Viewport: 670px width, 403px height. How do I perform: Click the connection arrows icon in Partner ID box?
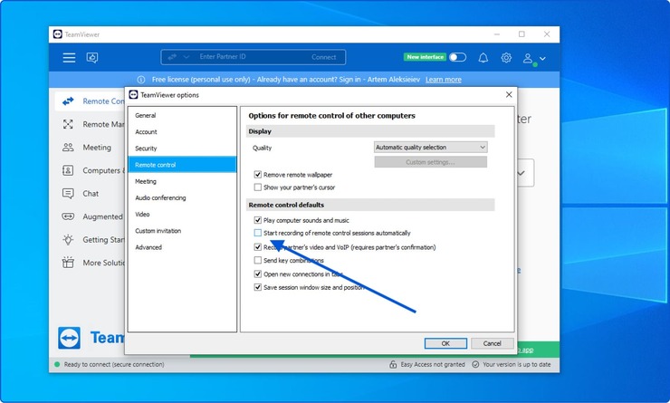[x=172, y=57]
